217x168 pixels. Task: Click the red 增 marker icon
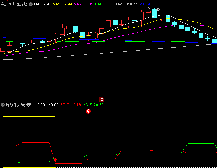(x=101, y=100)
